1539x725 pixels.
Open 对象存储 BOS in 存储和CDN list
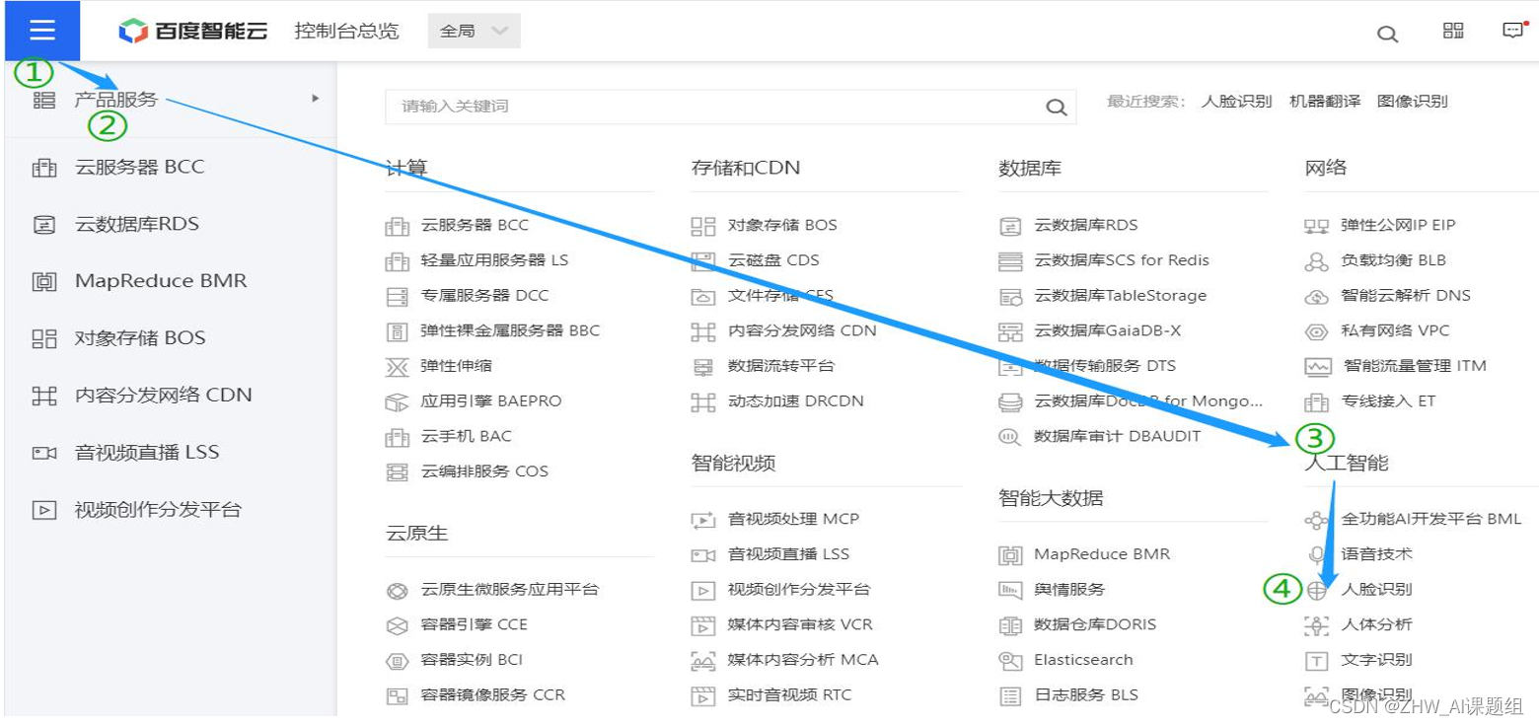pos(782,225)
